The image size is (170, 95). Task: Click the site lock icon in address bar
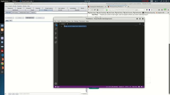[x=107, y=10]
